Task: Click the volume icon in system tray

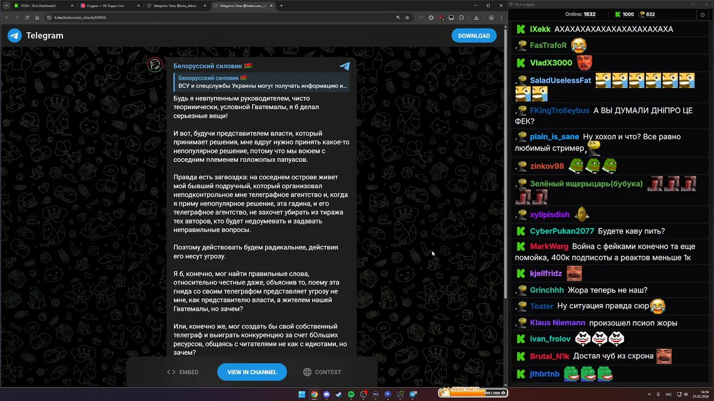Action: [x=685, y=394]
